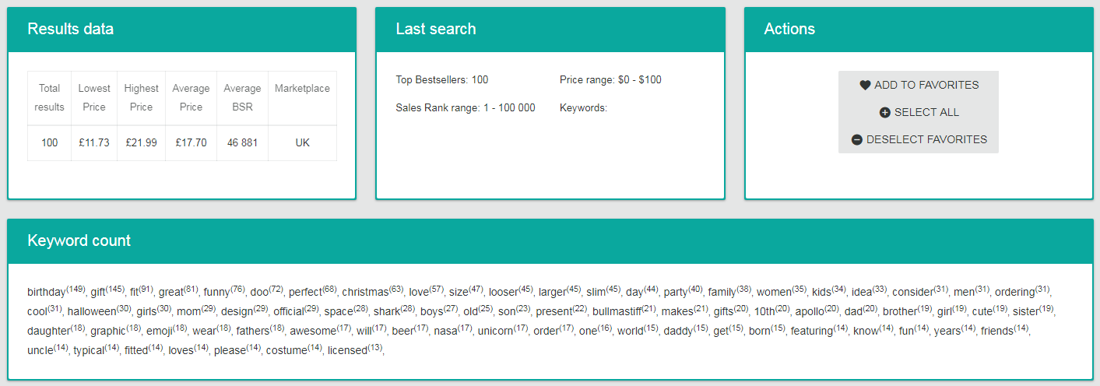Screen dimensions: 1100x386
Task: Click the Results data panel header
Action: (182, 30)
